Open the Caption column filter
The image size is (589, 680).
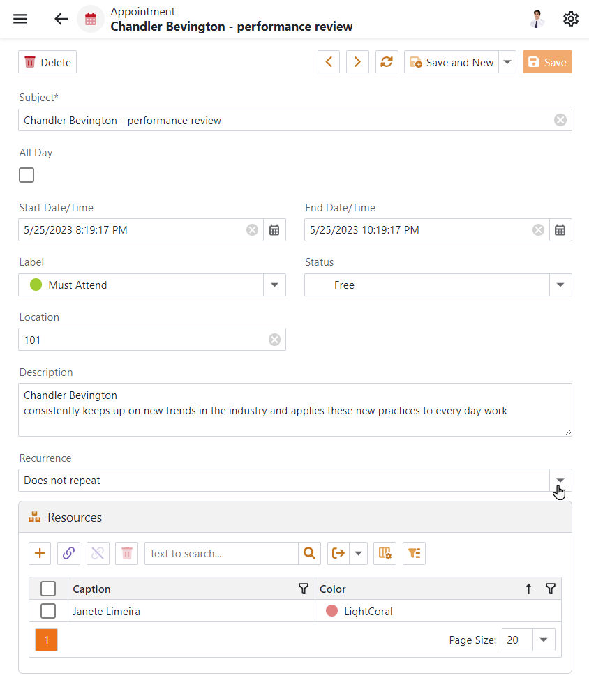coord(304,589)
